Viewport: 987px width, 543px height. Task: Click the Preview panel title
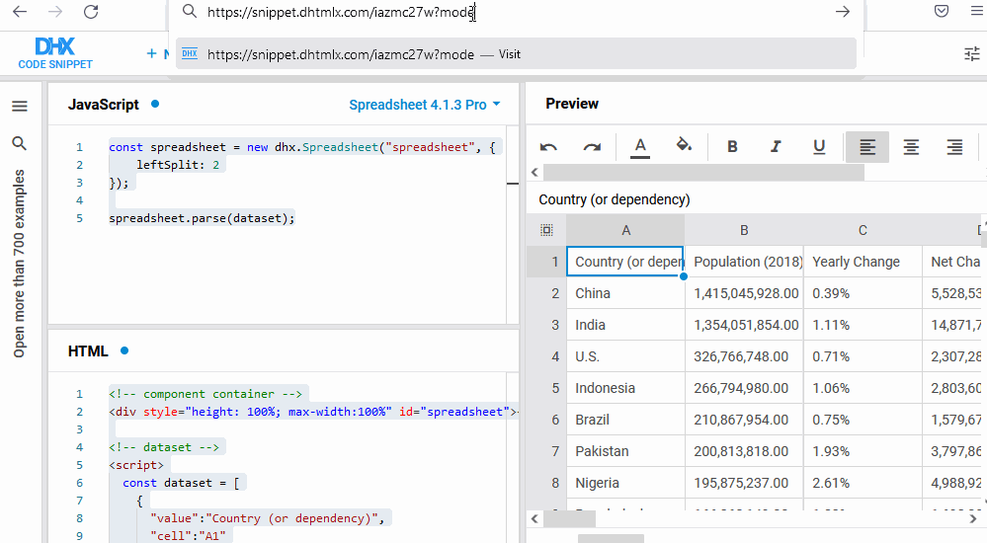572,104
